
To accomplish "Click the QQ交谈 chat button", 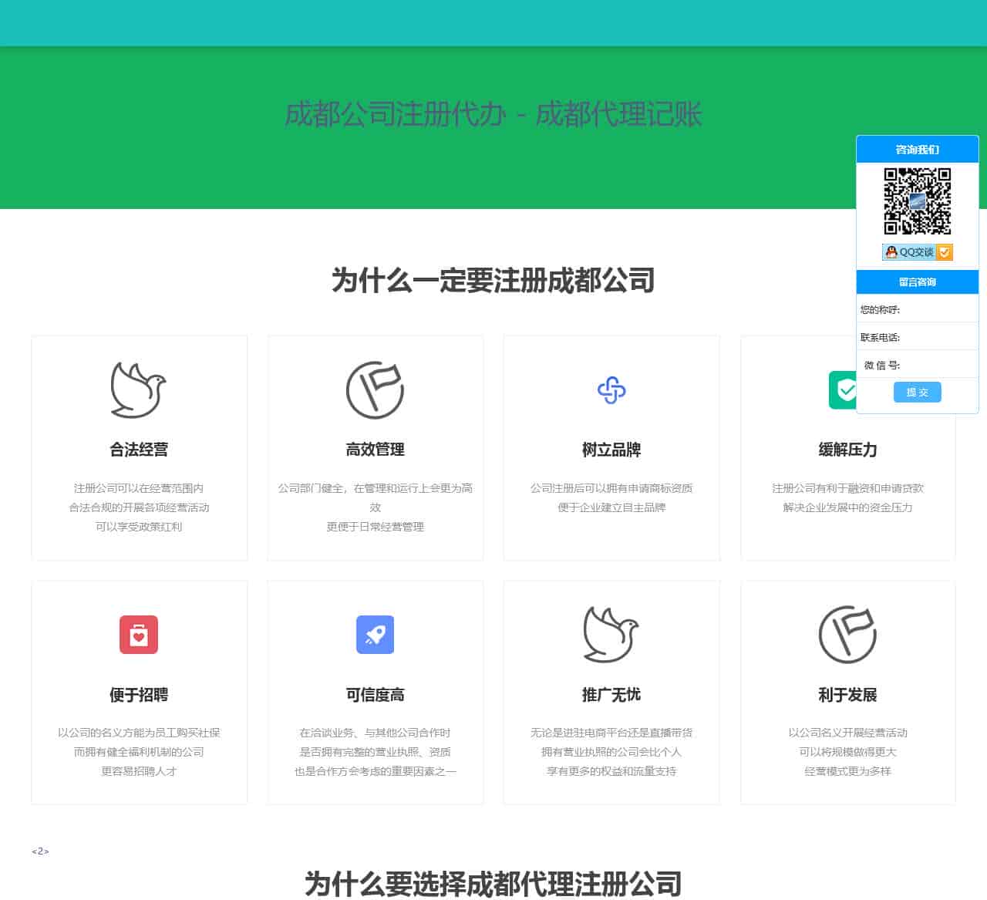I will (915, 251).
